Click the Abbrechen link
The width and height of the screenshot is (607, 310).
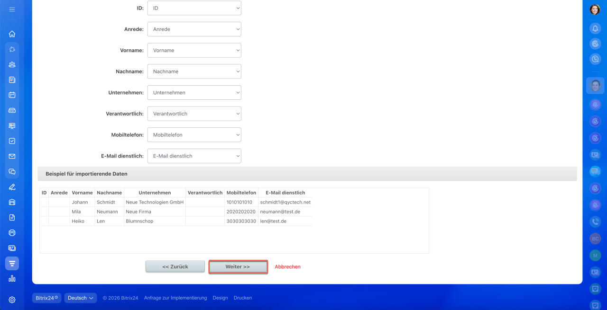(x=288, y=267)
